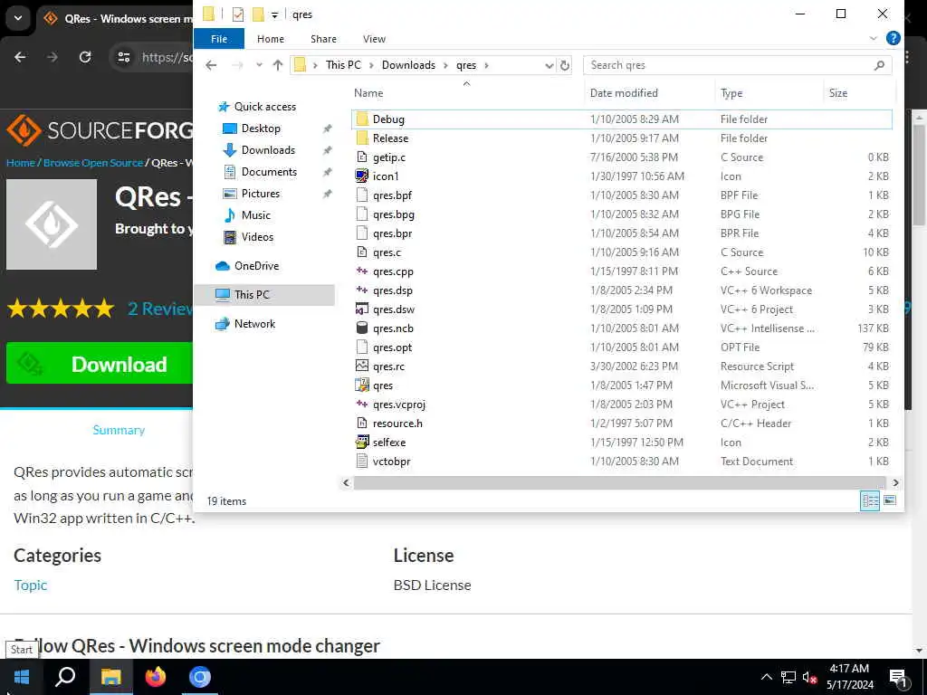Viewport: 927px width, 695px height.
Task: Click the search magnifier in Explorer
Action: tap(879, 65)
